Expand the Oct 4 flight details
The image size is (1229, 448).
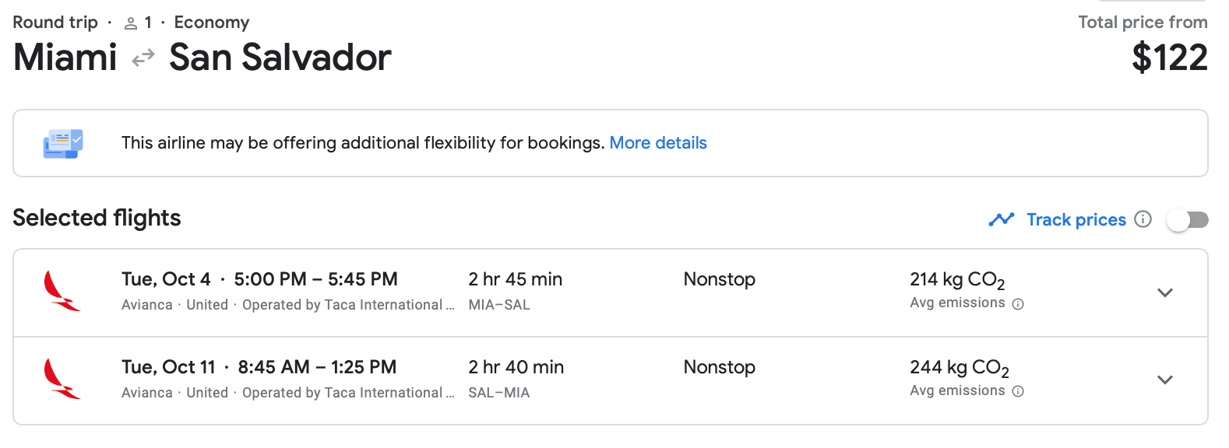[1164, 292]
